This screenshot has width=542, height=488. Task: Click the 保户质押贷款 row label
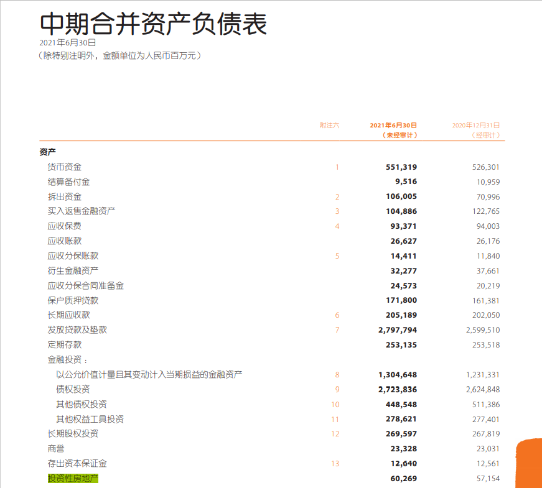click(x=73, y=300)
